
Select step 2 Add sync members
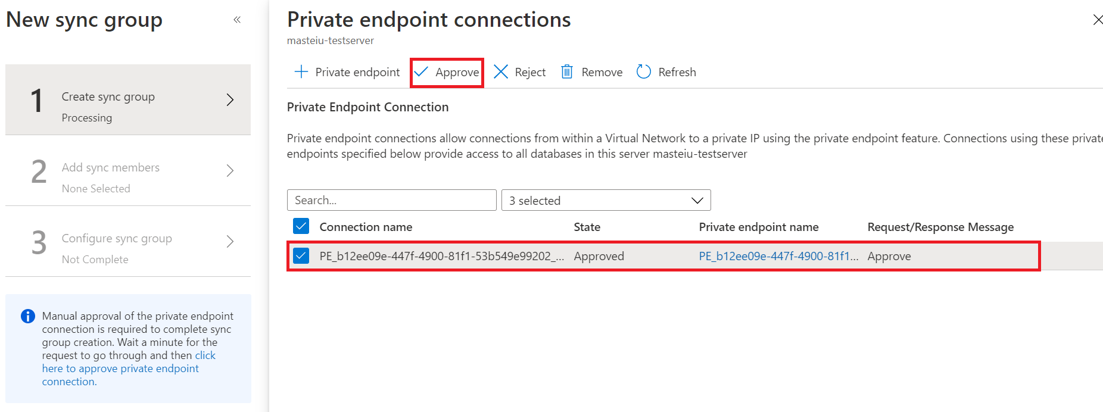[111, 168]
